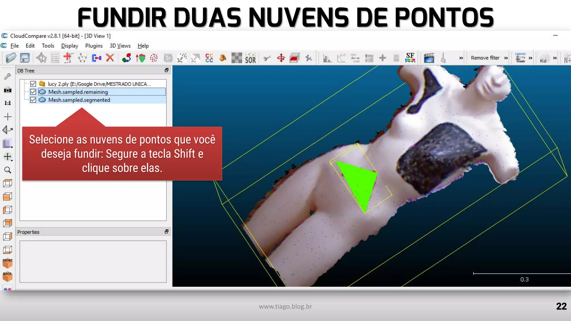The width and height of the screenshot is (571, 321).
Task: Click the Open file folder icon
Action: point(11,58)
